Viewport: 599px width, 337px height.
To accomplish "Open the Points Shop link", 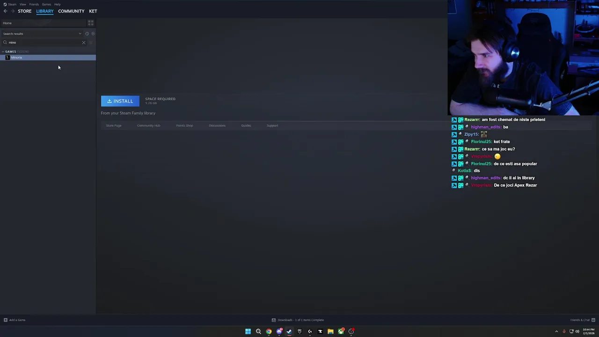I will [x=184, y=125].
